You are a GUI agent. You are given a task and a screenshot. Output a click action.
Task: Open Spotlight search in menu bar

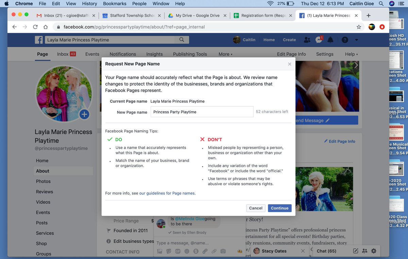[381, 3]
